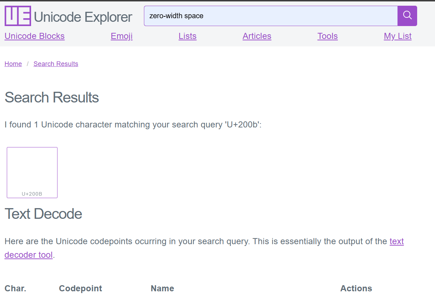Viewport: 435px width, 297px height.
Task: Open the Unicode Blocks menu item
Action: (34, 36)
